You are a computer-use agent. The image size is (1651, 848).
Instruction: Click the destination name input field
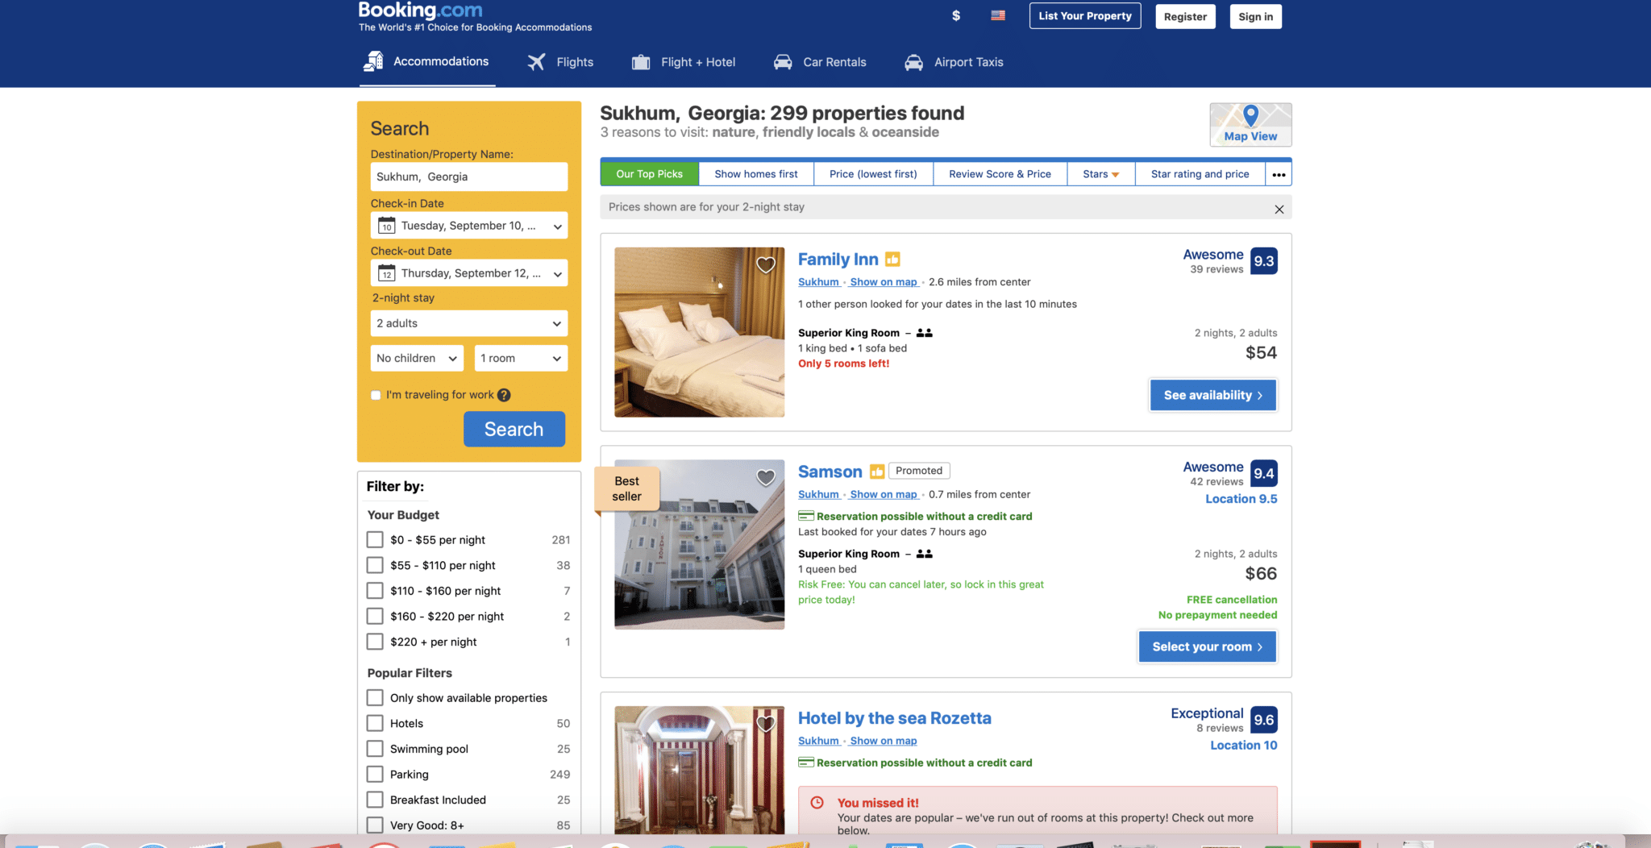[x=469, y=177]
